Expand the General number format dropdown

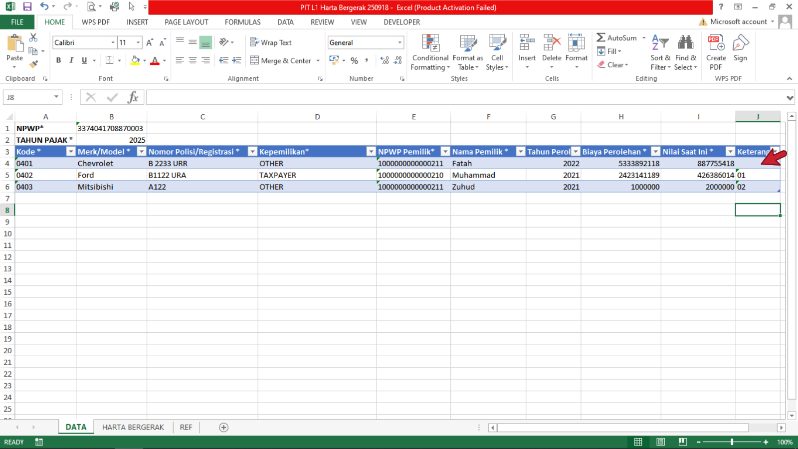tap(399, 43)
